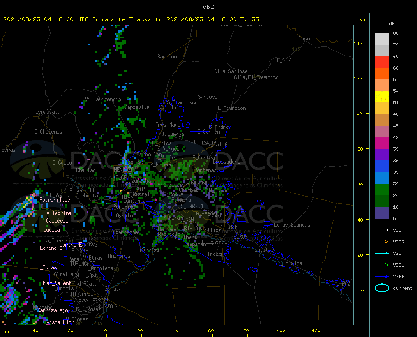Click the Divisadero place label
Viewport: 417px width, 337px height.
pos(226,162)
